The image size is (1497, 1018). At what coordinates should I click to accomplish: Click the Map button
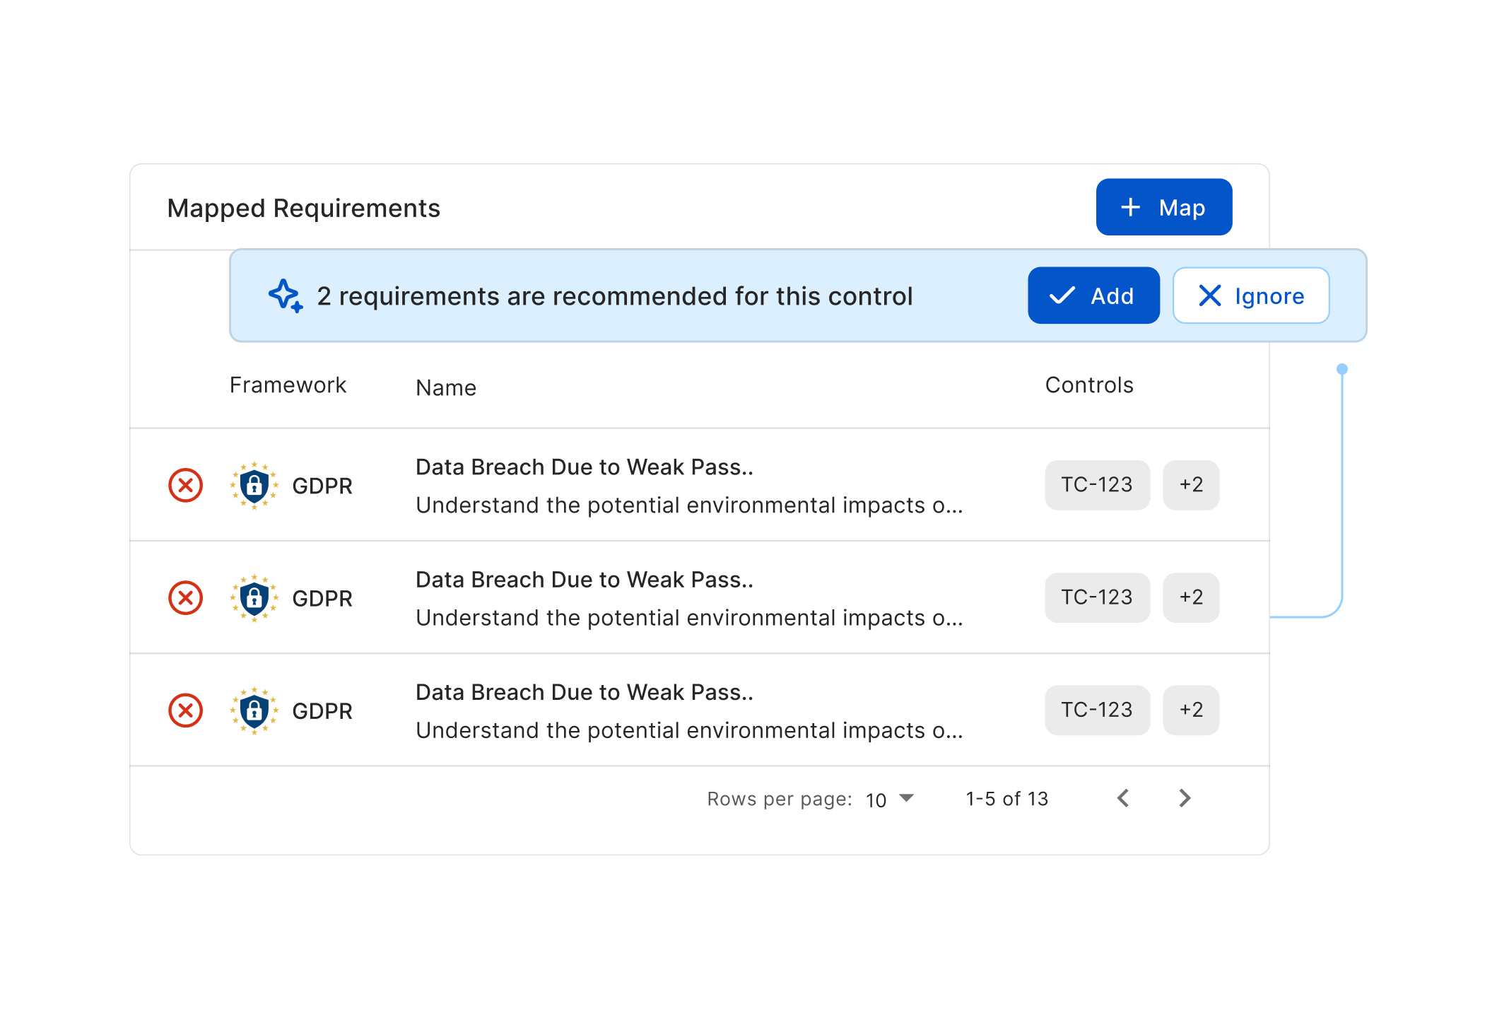click(x=1164, y=207)
